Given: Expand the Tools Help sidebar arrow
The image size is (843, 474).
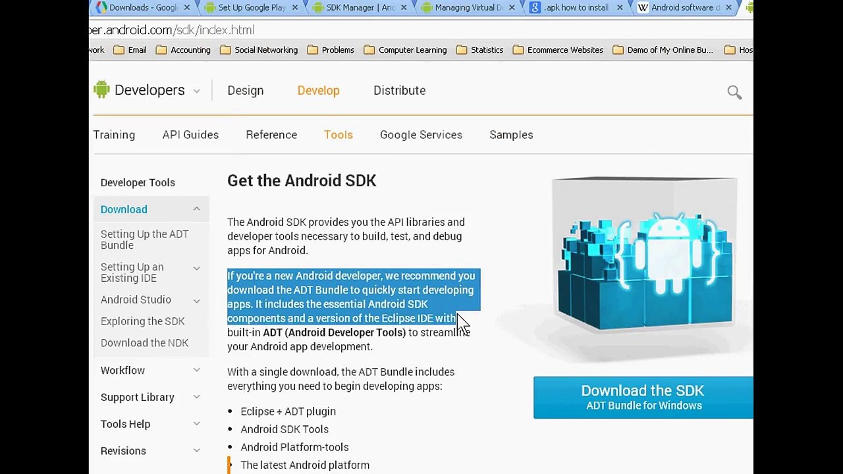Looking at the screenshot, I should pyautogui.click(x=196, y=424).
